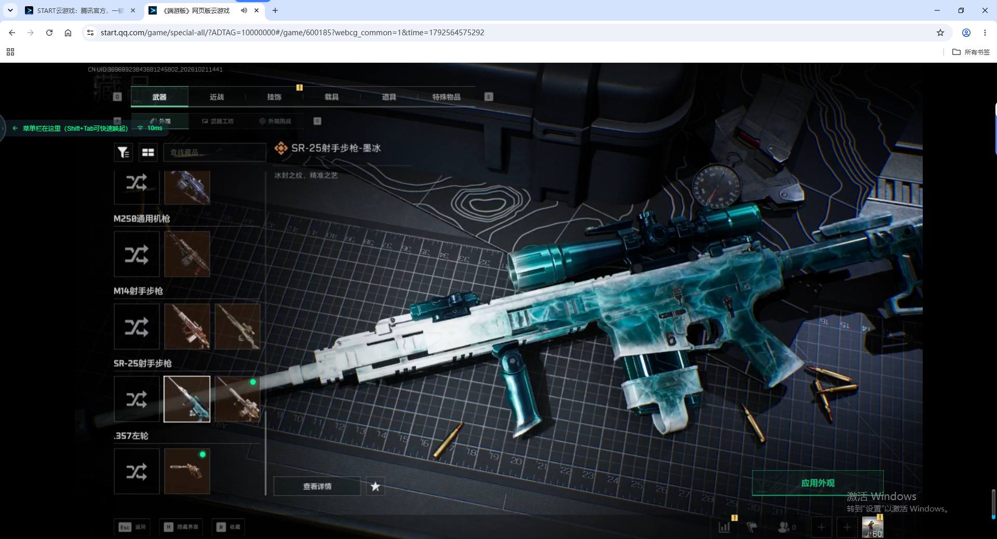Switch to the 挂饰 tab
The height and width of the screenshot is (539, 997).
pos(274,97)
